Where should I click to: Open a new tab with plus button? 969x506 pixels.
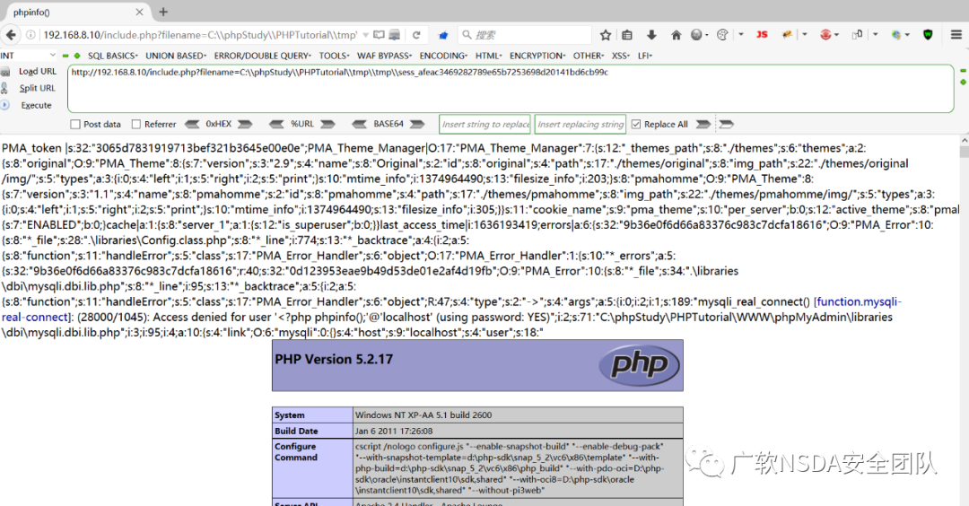pyautogui.click(x=163, y=12)
